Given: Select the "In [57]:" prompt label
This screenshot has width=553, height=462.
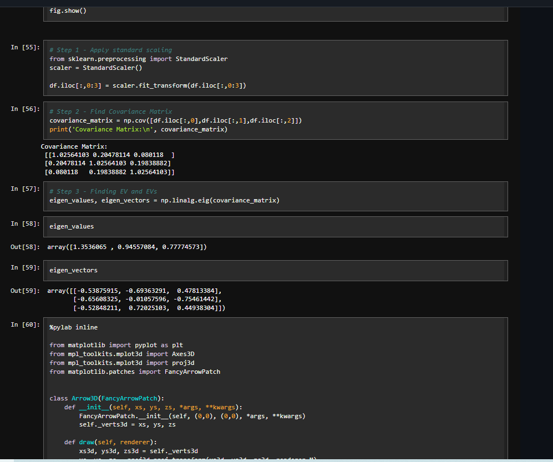Looking at the screenshot, I should coord(25,189).
